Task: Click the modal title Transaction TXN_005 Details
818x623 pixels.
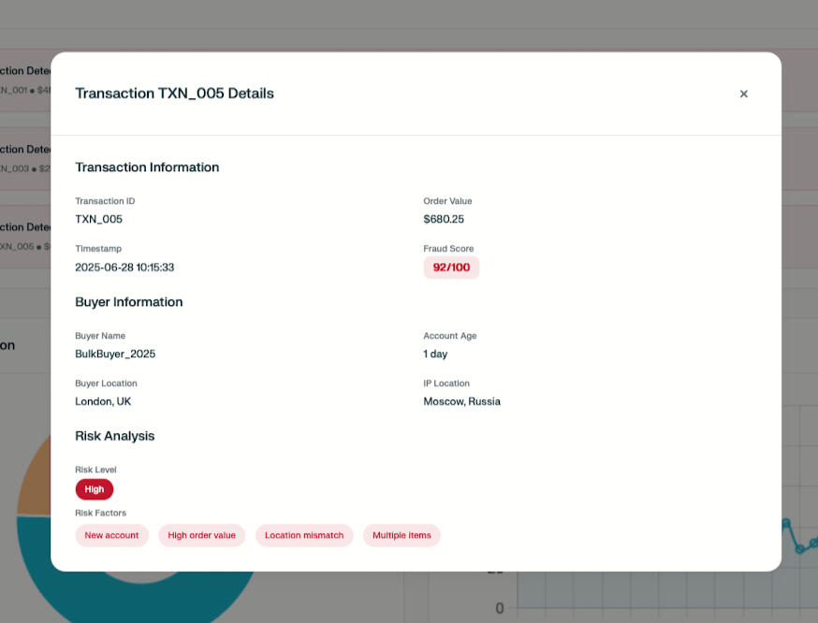Action: point(174,94)
